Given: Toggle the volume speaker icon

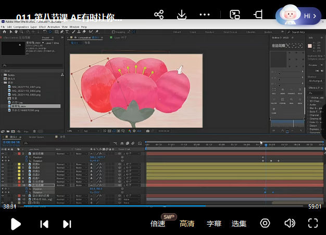Looking at the screenshot, I should click(289, 223).
